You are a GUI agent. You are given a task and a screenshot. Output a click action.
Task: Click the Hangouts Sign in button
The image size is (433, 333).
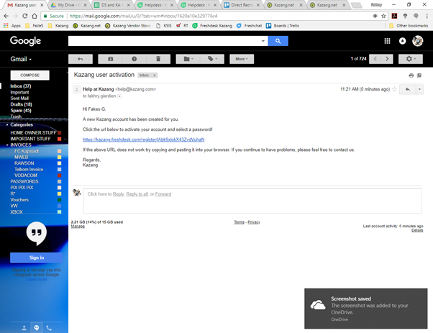[37, 257]
